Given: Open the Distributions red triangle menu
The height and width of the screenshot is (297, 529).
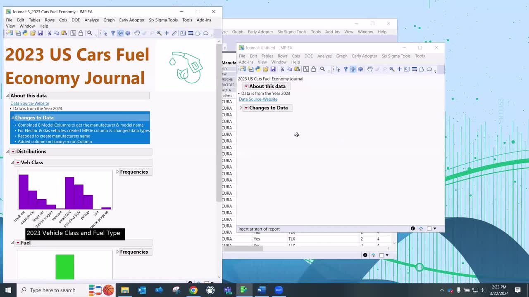Looking at the screenshot, I should coord(13,152).
